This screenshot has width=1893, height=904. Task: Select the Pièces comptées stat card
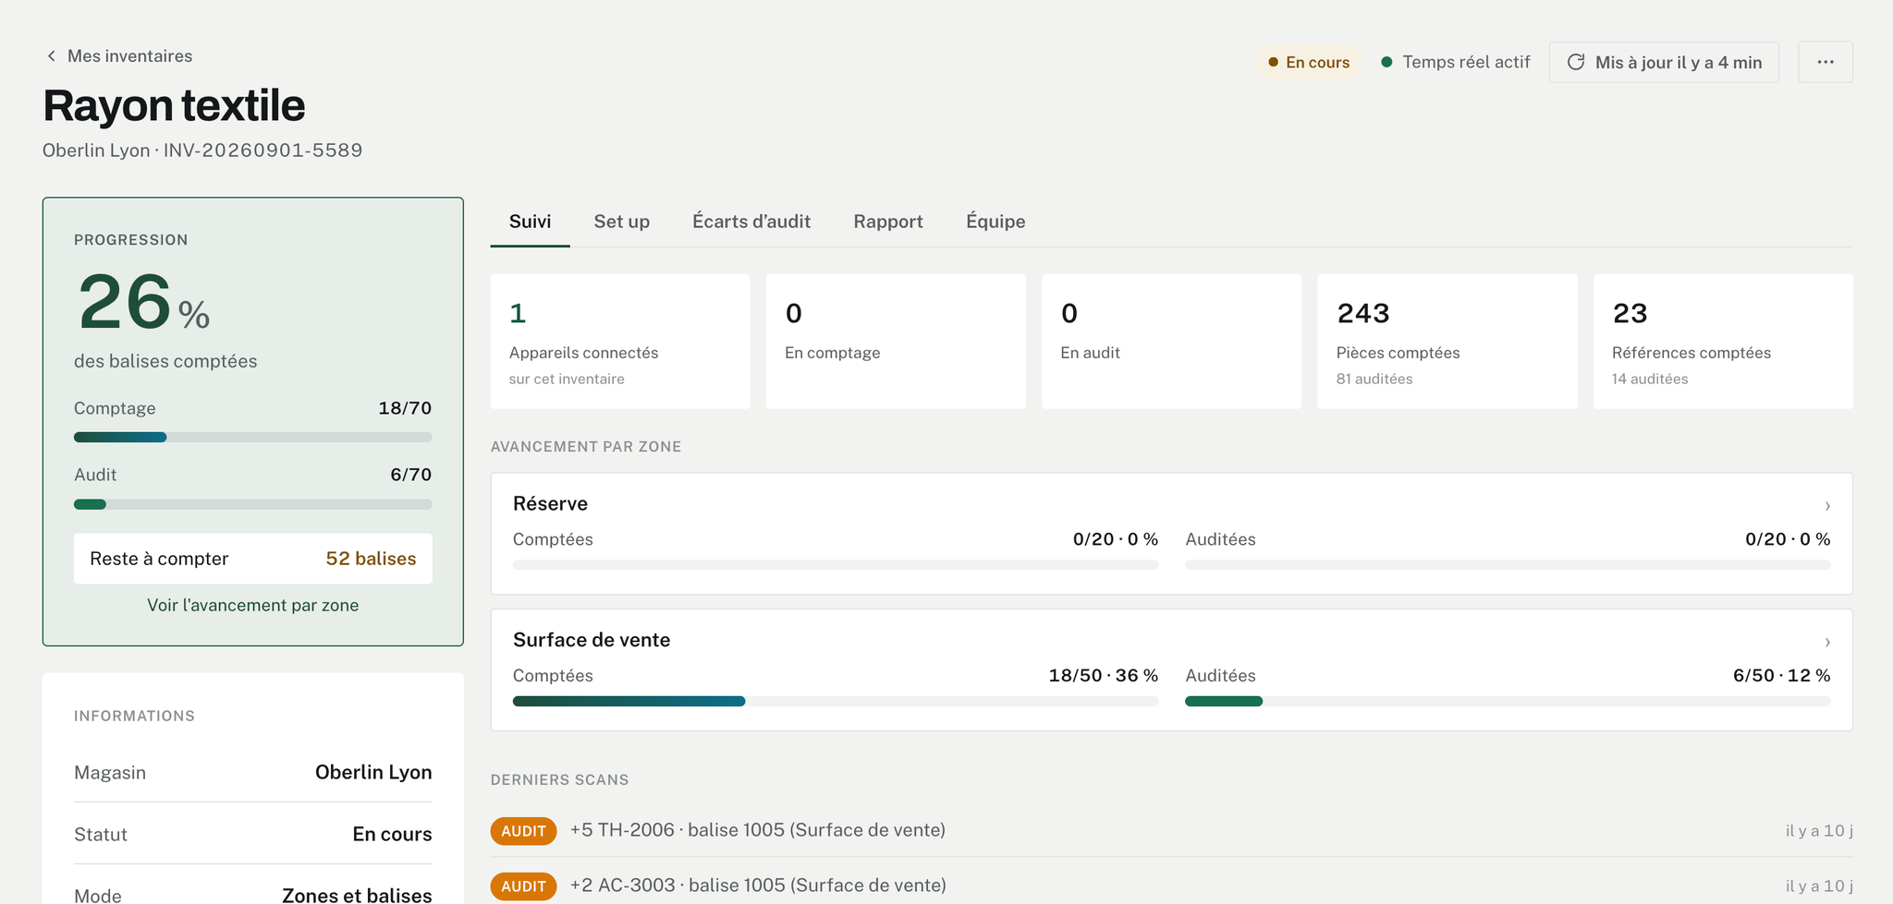(x=1447, y=341)
